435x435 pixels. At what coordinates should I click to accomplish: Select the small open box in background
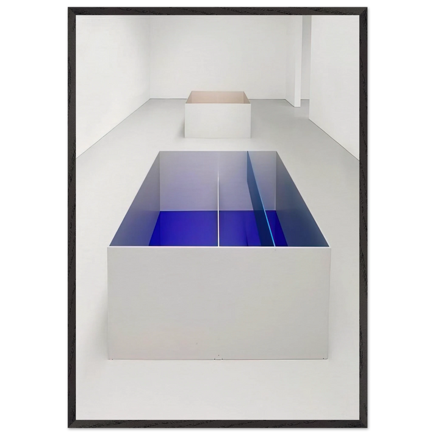[218, 114]
